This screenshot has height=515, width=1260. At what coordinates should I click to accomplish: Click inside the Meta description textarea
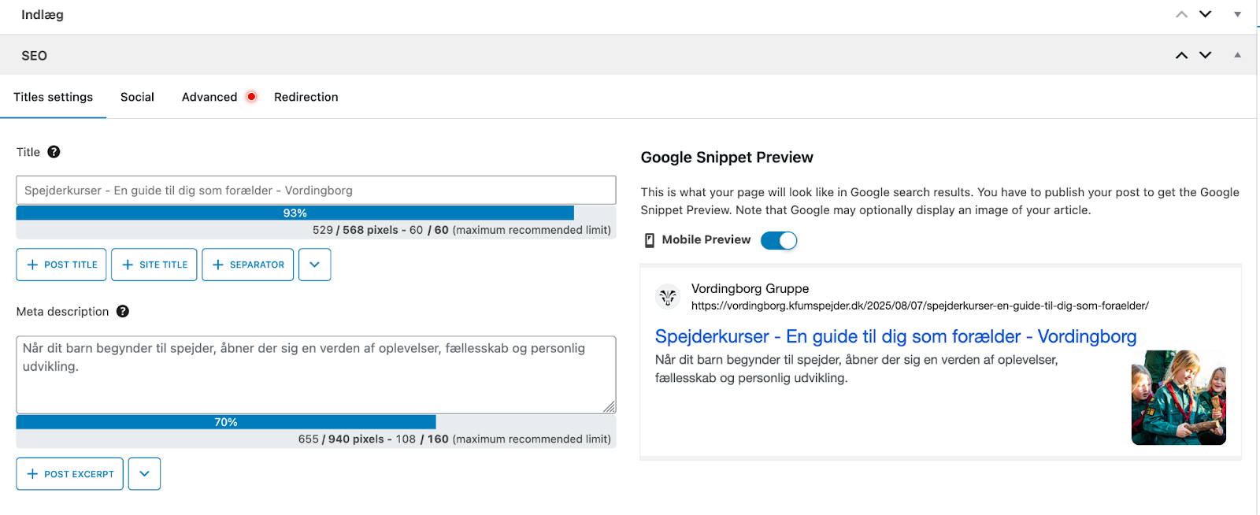315,386
